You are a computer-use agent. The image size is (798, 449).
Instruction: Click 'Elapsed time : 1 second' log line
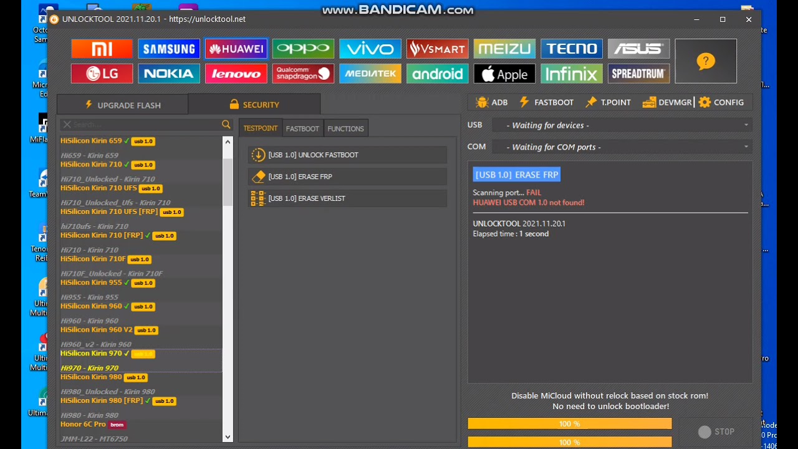coord(511,234)
